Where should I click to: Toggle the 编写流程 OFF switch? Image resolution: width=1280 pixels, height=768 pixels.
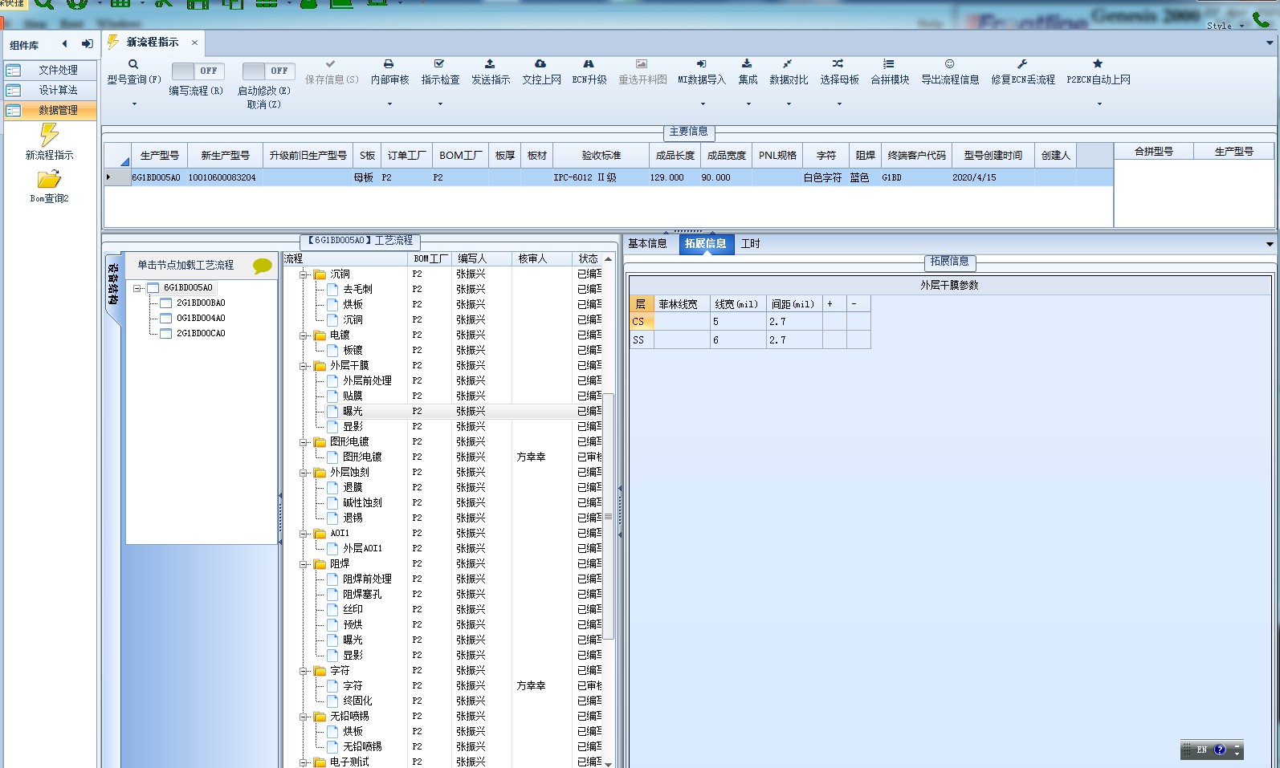click(x=197, y=71)
